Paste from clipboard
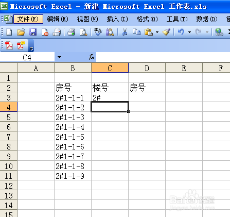 pos(149,32)
